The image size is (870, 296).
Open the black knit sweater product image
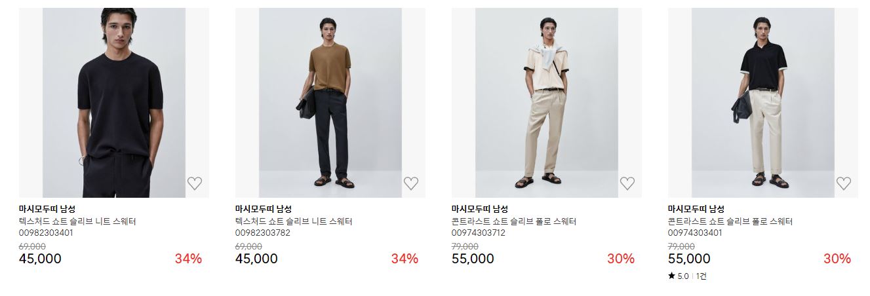pyautogui.click(x=114, y=103)
